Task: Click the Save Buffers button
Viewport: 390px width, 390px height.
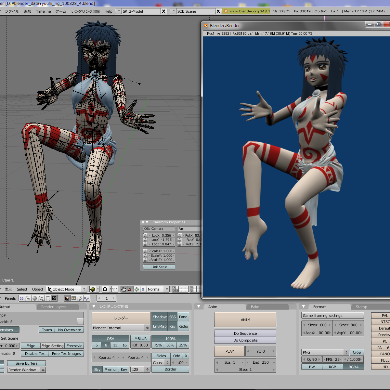Action: click(x=27, y=363)
